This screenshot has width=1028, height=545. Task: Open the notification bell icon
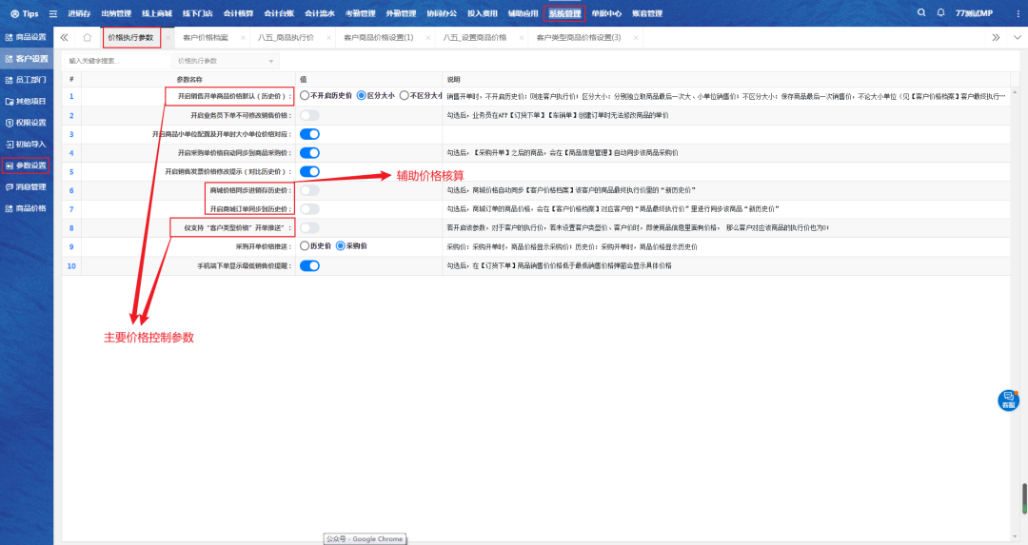pos(941,13)
